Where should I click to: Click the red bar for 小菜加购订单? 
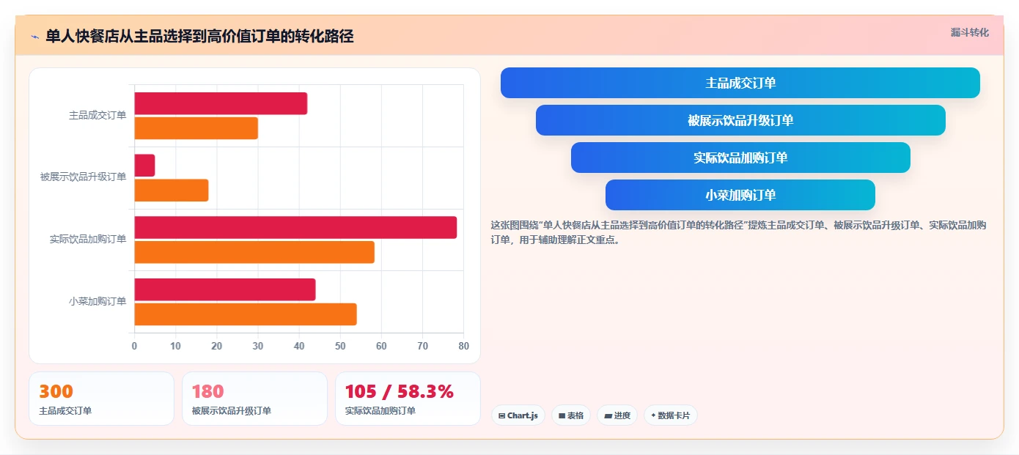[x=224, y=289]
